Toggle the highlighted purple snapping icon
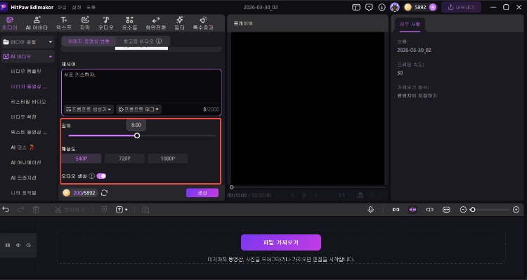 point(412,210)
